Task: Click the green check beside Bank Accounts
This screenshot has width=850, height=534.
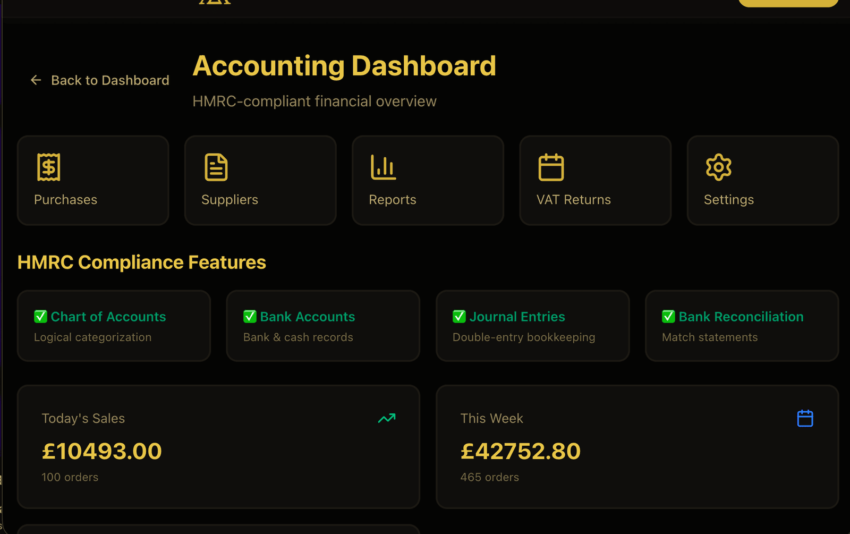Action: pyautogui.click(x=250, y=317)
